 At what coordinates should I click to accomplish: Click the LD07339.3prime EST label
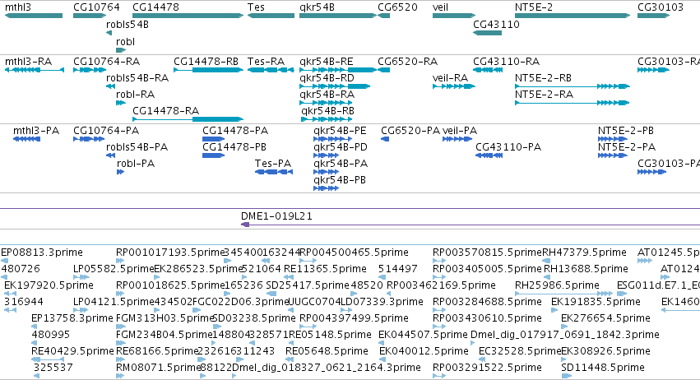click(x=382, y=301)
